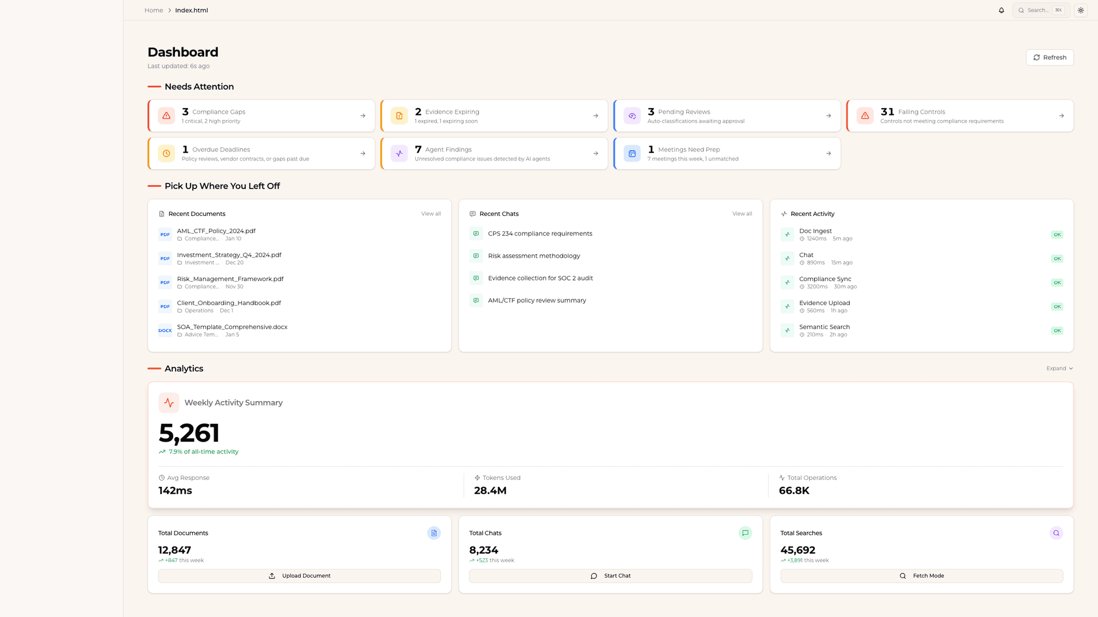Screen dimensions: 1098x617
Task: Click the 12,847 Total Documents count
Action: (x=174, y=550)
